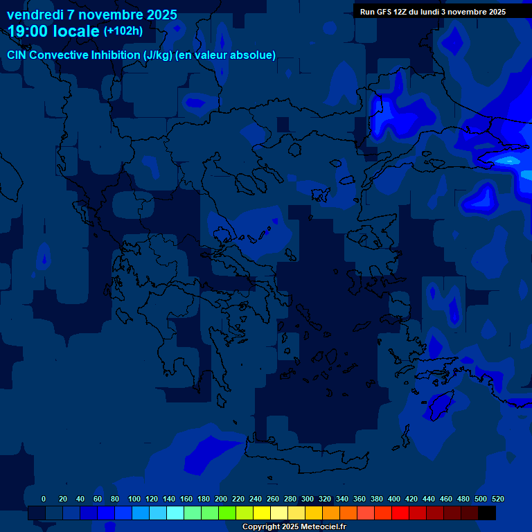Open the 'Copyright 2025 Meteociel.fr' text
This screenshot has width=532, height=532.
pos(294,526)
